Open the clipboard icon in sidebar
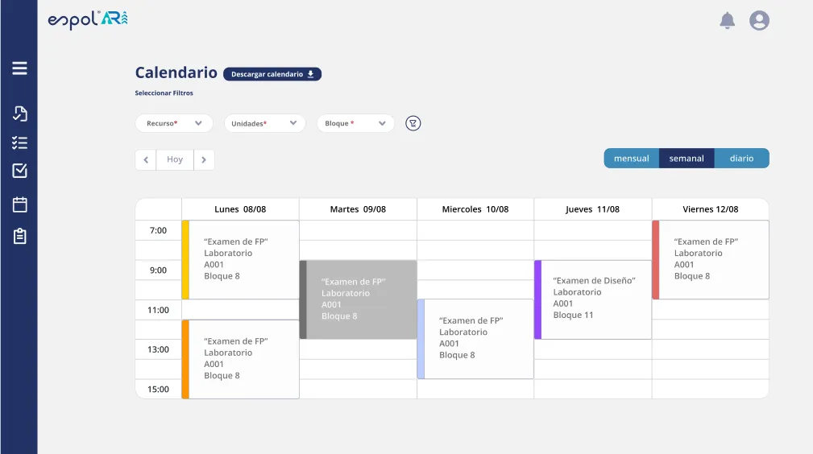 pos(19,237)
